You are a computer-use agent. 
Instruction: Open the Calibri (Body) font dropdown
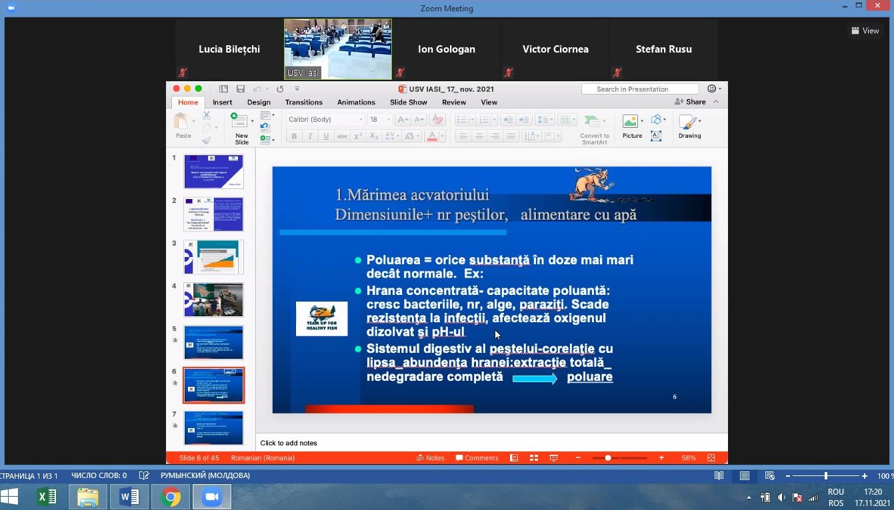pyautogui.click(x=325, y=120)
